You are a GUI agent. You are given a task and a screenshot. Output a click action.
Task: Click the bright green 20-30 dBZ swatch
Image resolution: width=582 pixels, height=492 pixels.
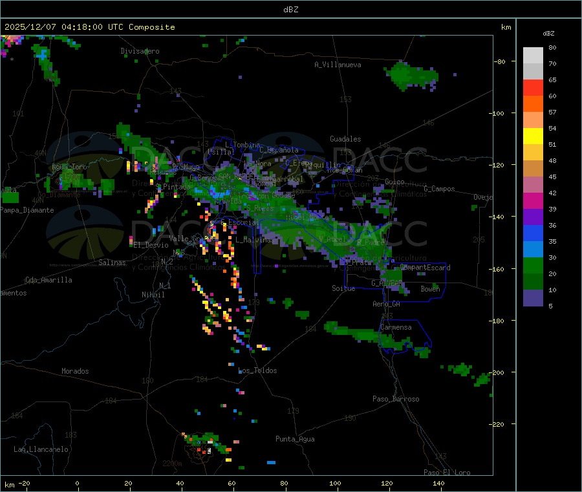click(x=533, y=265)
